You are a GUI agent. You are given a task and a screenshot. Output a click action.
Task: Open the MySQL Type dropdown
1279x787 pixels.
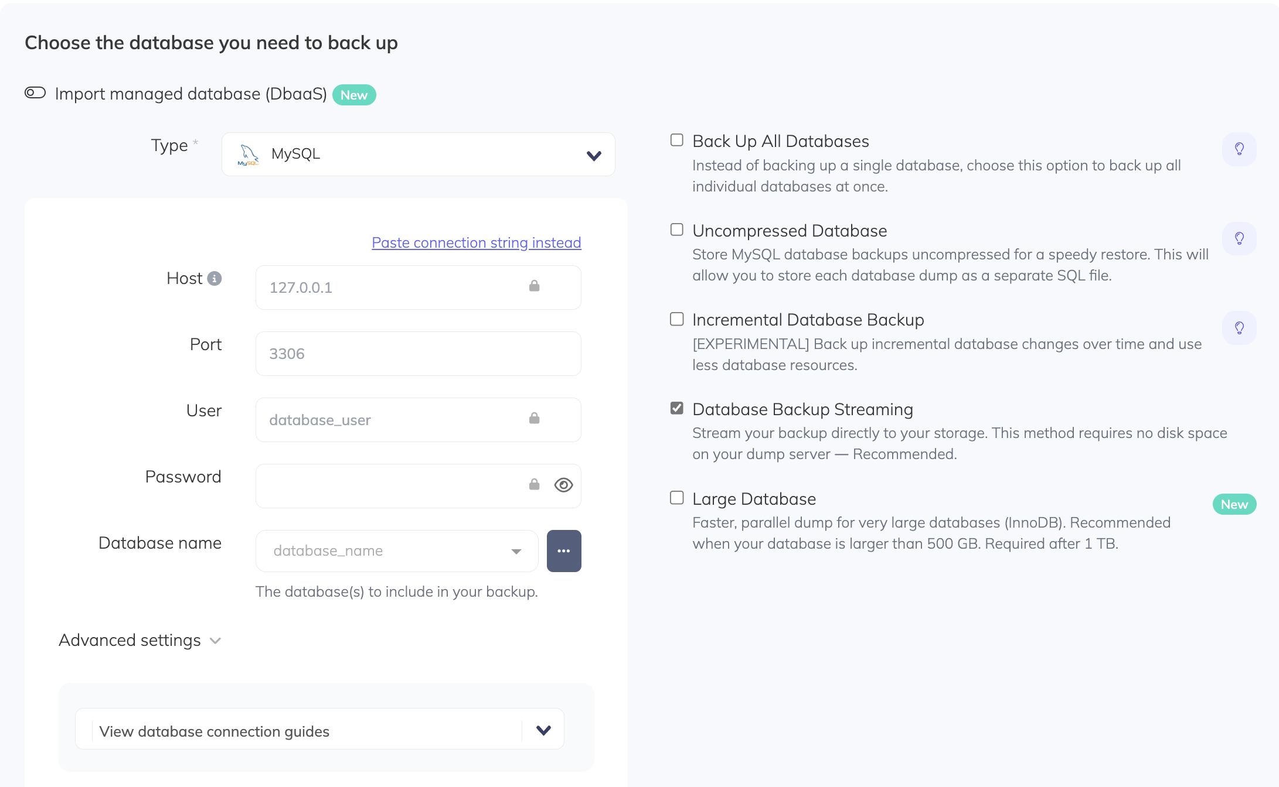pyautogui.click(x=418, y=155)
